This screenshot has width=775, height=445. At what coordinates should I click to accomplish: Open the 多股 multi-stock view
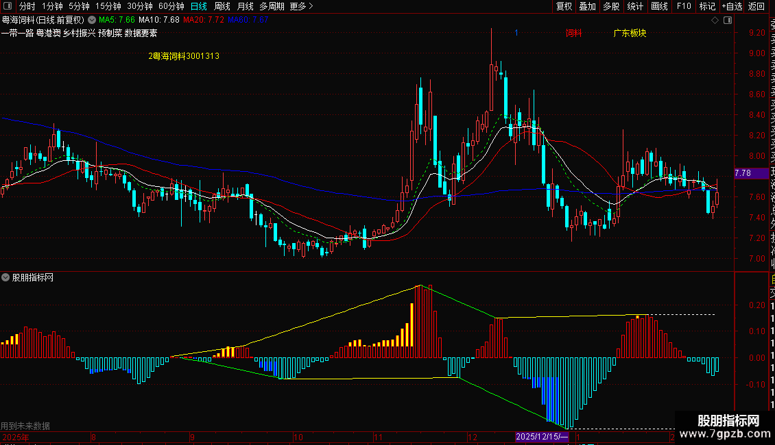click(611, 6)
